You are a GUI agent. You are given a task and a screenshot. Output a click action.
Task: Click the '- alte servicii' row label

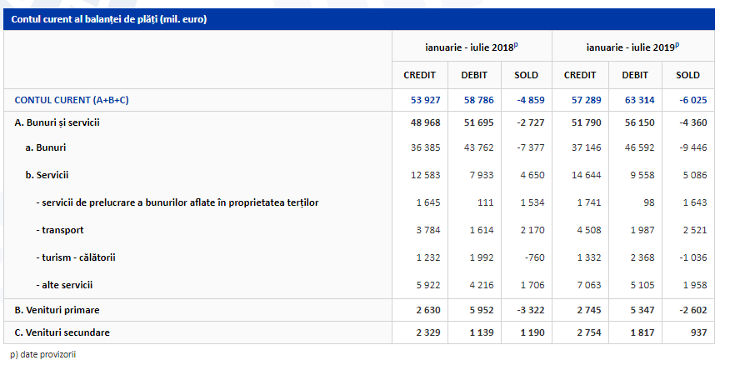tap(65, 285)
